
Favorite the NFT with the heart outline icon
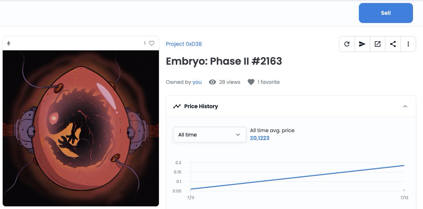152,43
